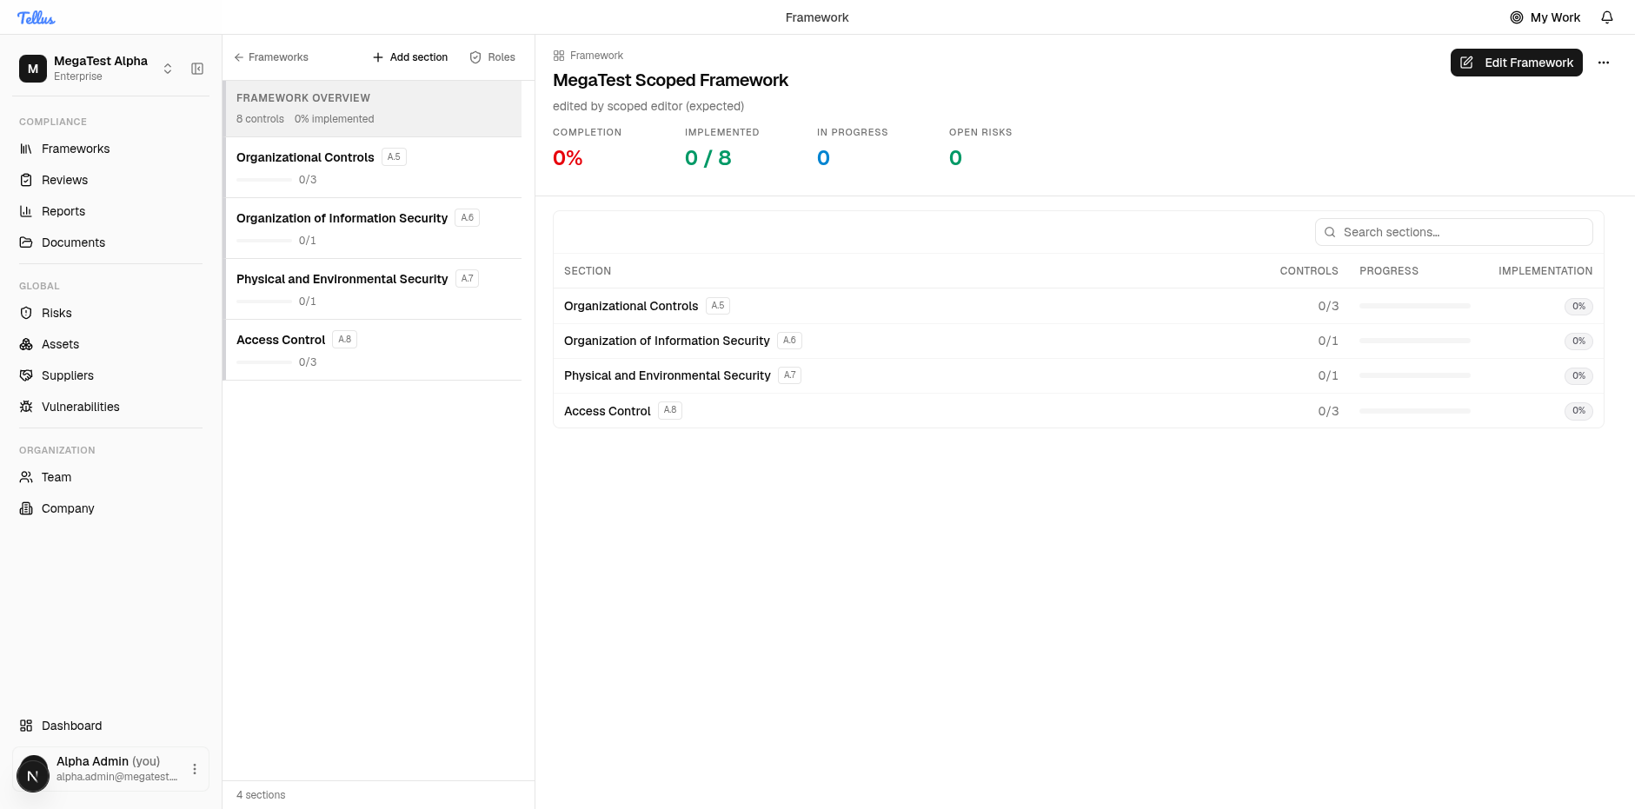Click Add section button
This screenshot has height=809, width=1648.
pos(410,57)
